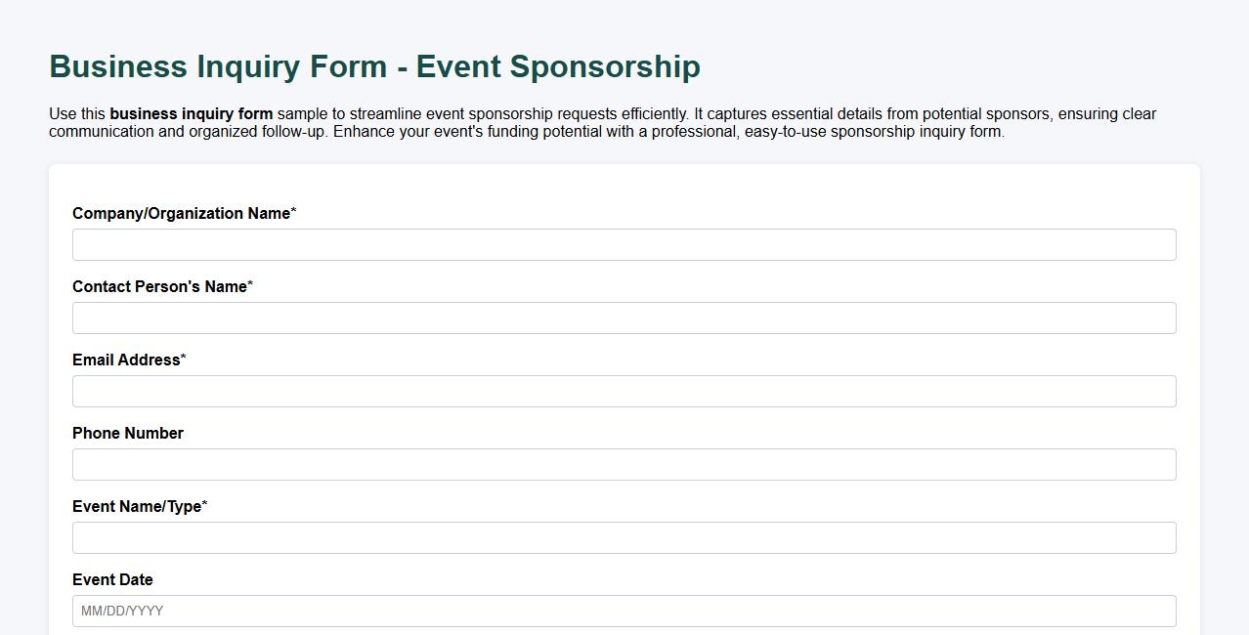Click the Event Name/Type label

click(x=134, y=506)
